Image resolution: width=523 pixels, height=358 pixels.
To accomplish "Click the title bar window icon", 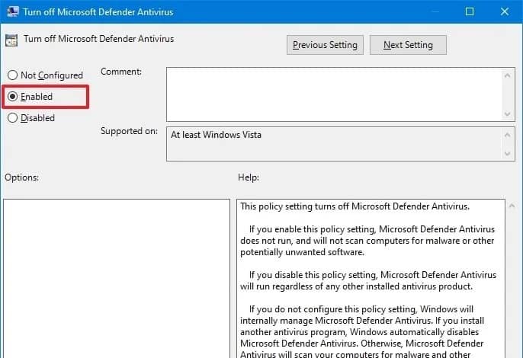I will (13, 11).
